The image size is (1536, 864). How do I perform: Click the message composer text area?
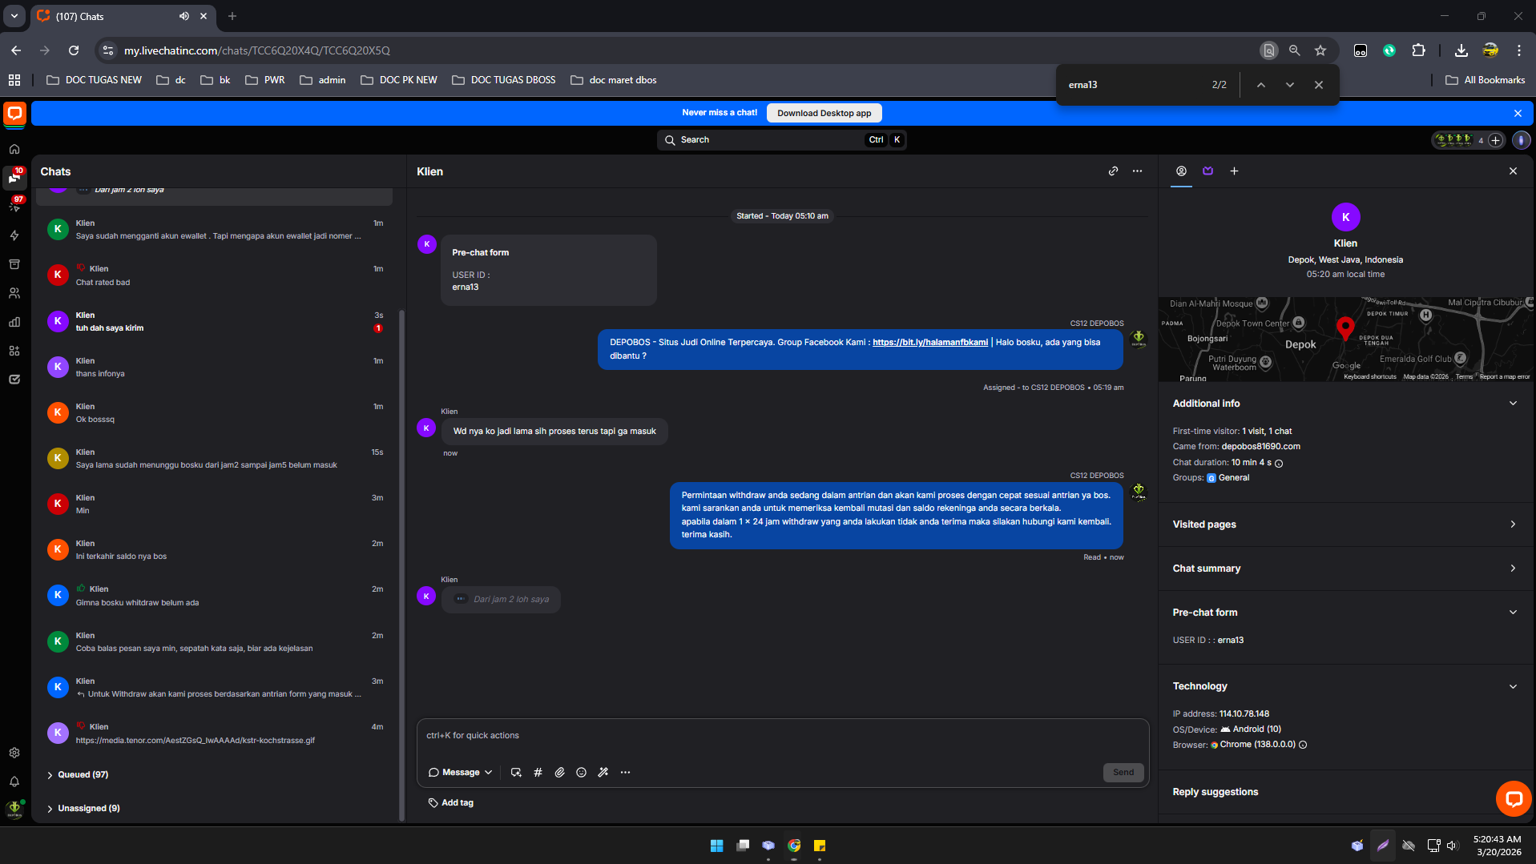783,736
